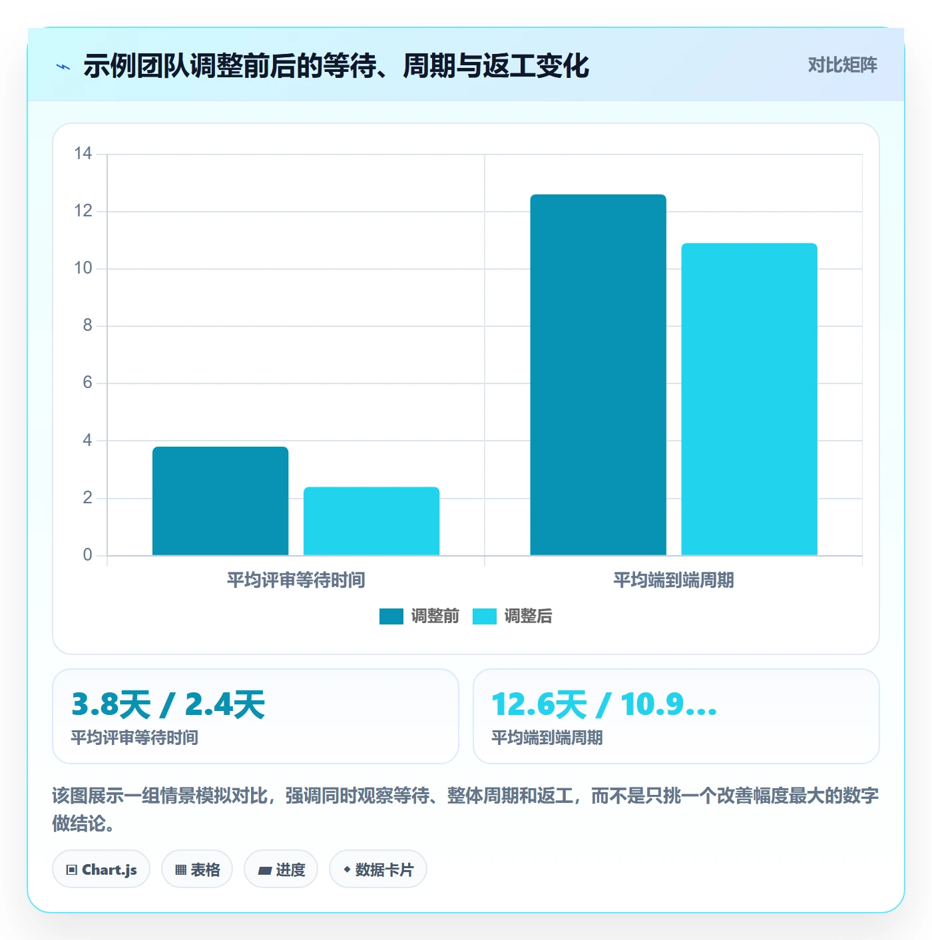Click the Chart.js tag chip
This screenshot has height=940, width=932.
pyautogui.click(x=101, y=869)
